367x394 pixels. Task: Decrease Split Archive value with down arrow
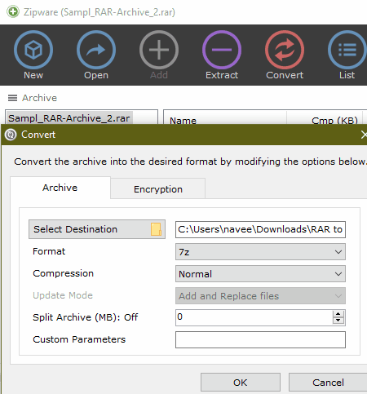pyautogui.click(x=338, y=321)
